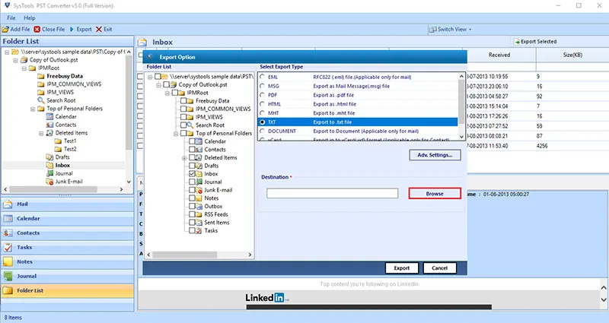The width and height of the screenshot is (609, 323).
Task: Collapse Top of Personal Folders in Export Option
Action: click(x=176, y=134)
